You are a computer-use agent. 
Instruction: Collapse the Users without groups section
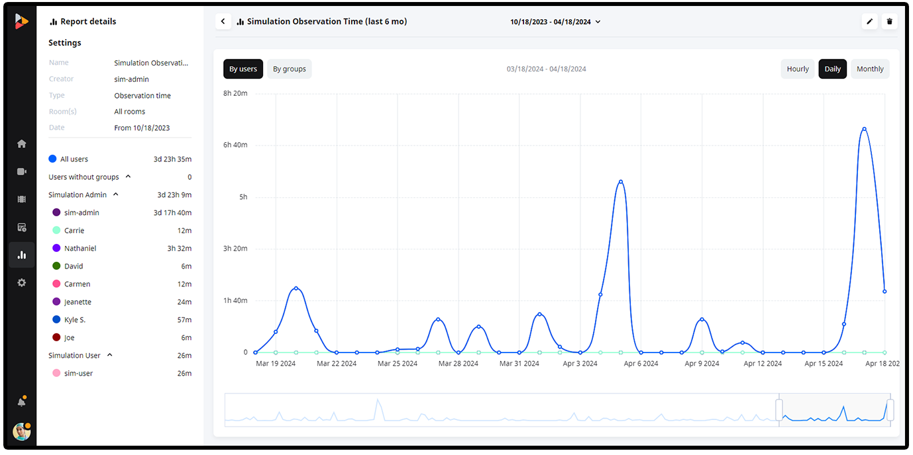(128, 177)
